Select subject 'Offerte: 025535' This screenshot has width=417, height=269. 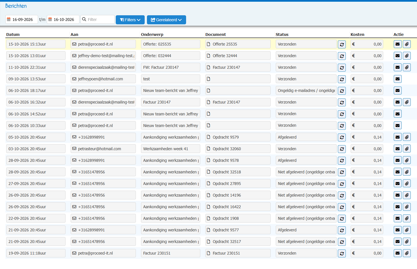pyautogui.click(x=170, y=44)
